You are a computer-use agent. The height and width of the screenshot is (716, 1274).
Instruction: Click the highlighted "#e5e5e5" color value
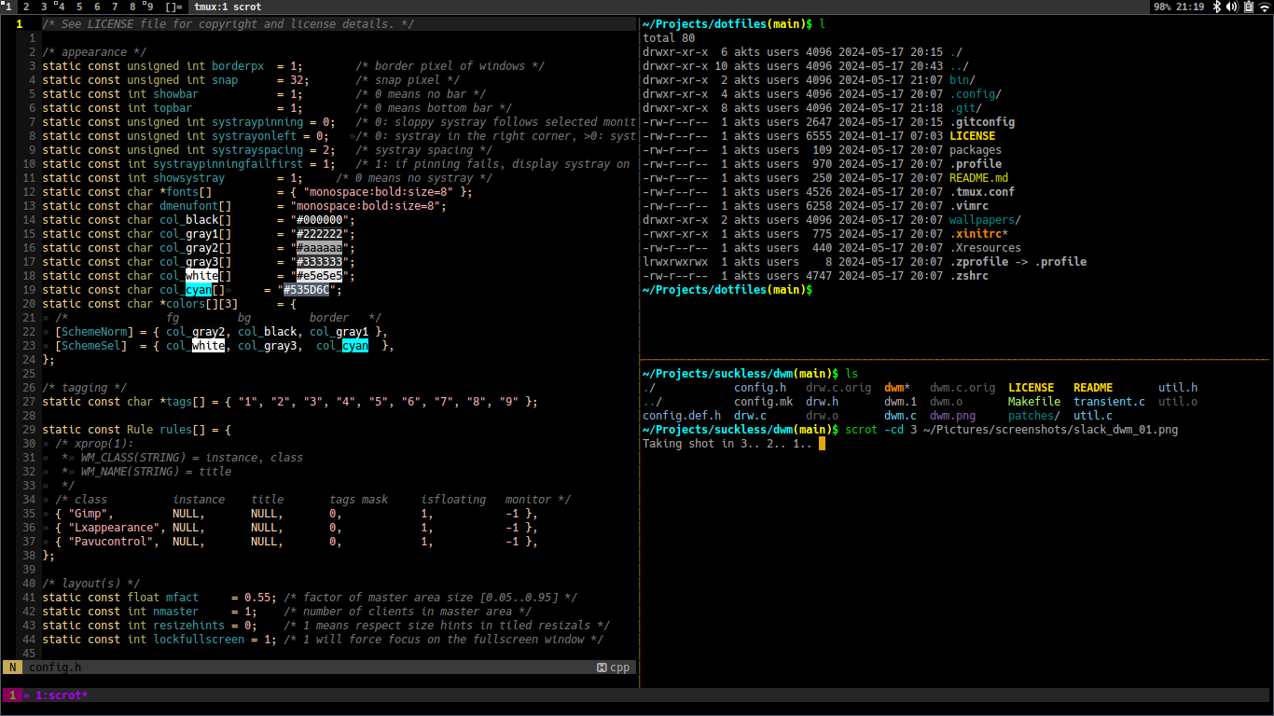pos(320,276)
